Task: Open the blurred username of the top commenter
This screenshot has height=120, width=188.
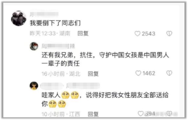Action: click(44, 14)
